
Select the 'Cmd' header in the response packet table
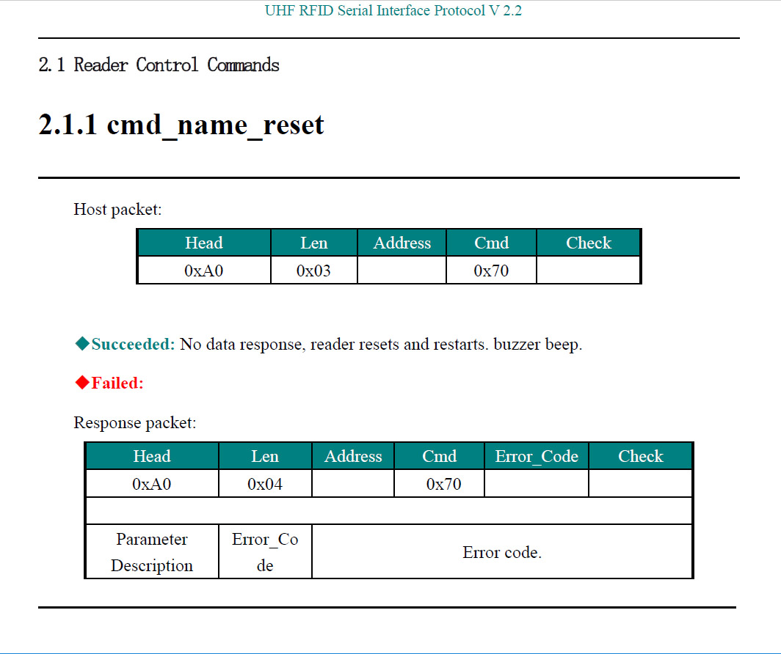point(439,456)
